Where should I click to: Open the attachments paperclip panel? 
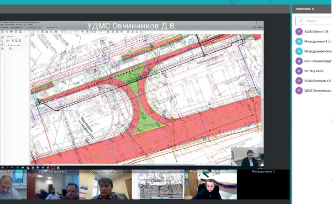(x=3, y=45)
